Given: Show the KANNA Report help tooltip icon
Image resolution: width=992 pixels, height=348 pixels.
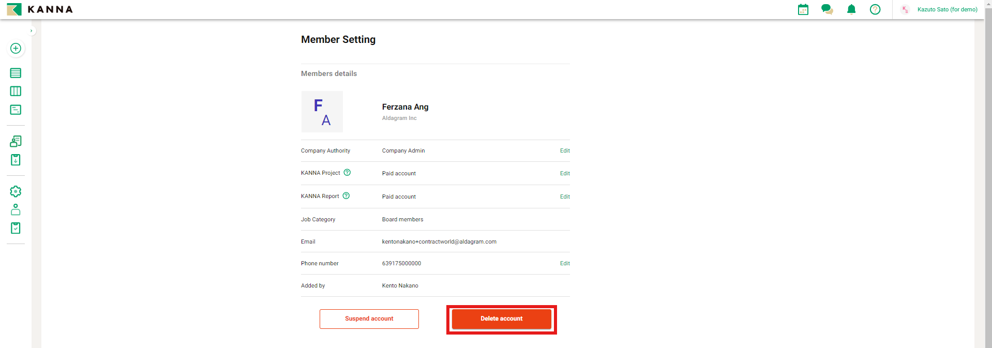Looking at the screenshot, I should 346,196.
